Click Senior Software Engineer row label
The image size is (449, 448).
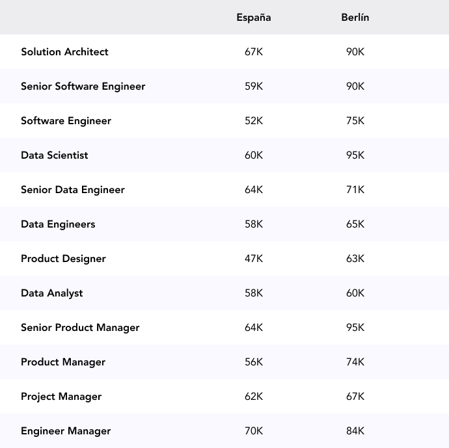tap(83, 86)
